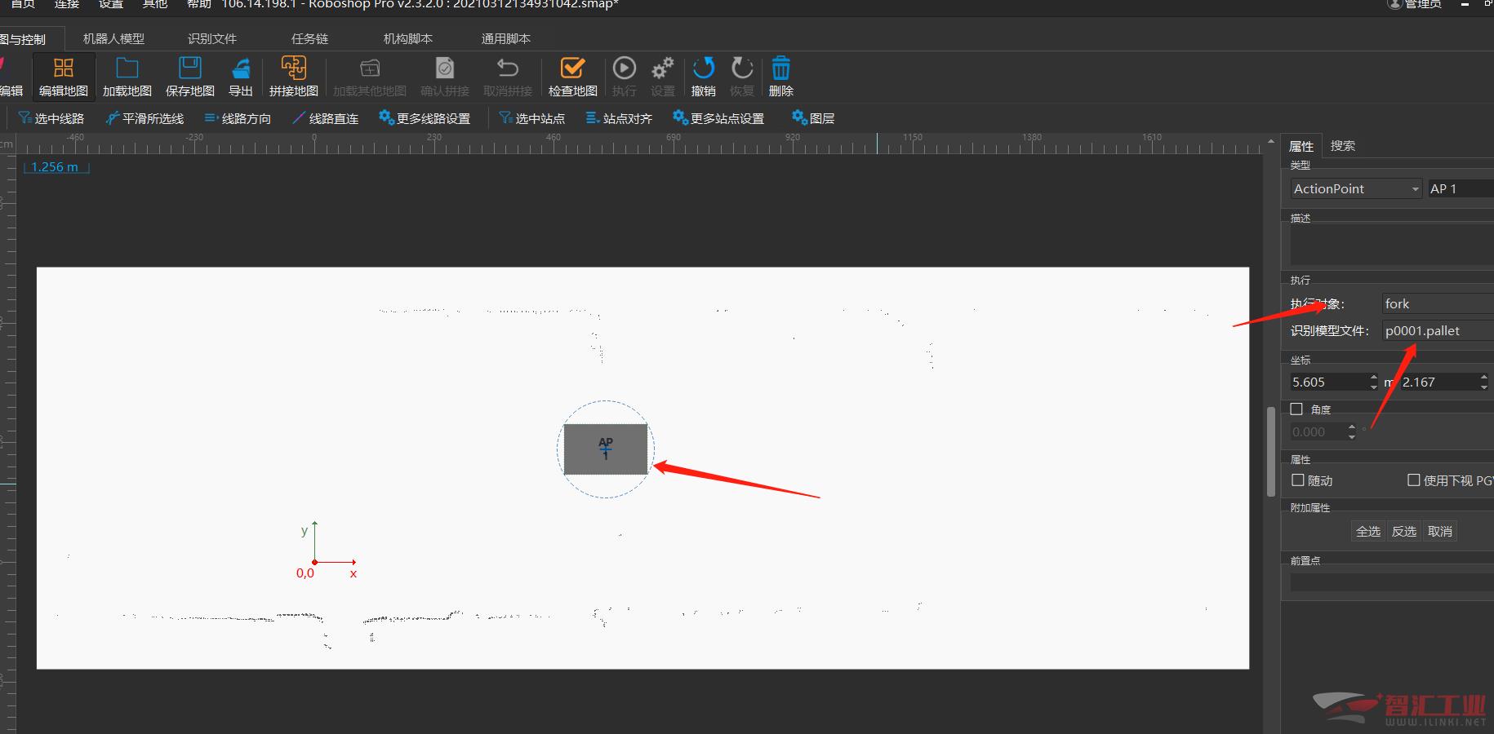1494x734 pixels.
Task: Click the 1.256 m scale indicator
Action: (x=56, y=167)
